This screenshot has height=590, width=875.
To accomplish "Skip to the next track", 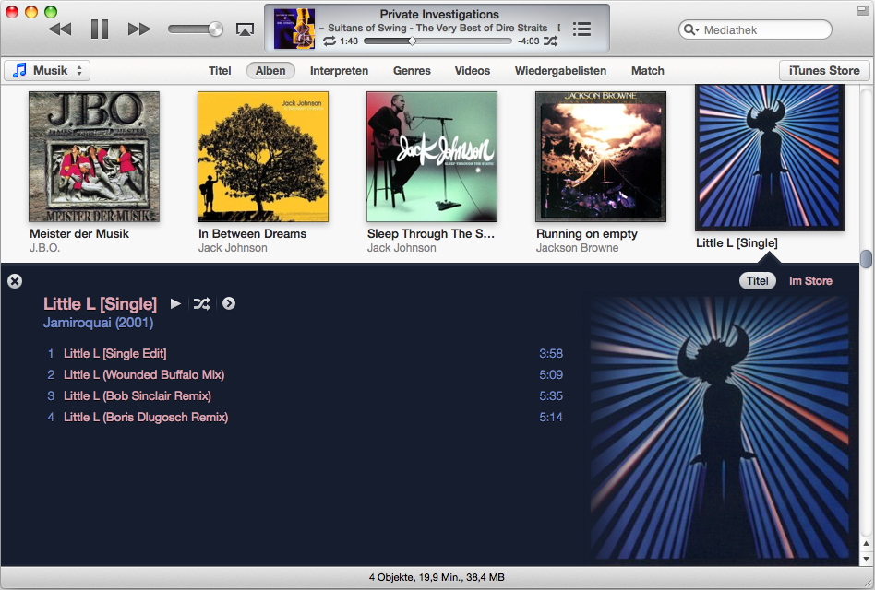I will point(139,29).
